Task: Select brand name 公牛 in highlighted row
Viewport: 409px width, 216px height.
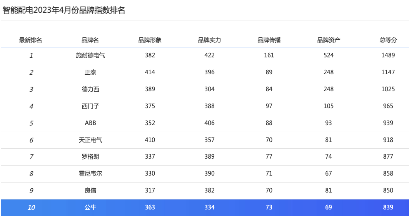Action: [x=90, y=208]
